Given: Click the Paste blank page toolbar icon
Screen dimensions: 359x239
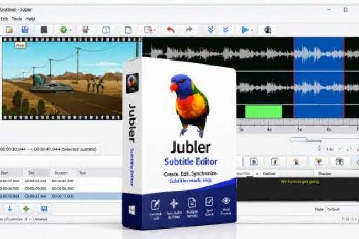Looking at the screenshot, I should click(x=128, y=30).
